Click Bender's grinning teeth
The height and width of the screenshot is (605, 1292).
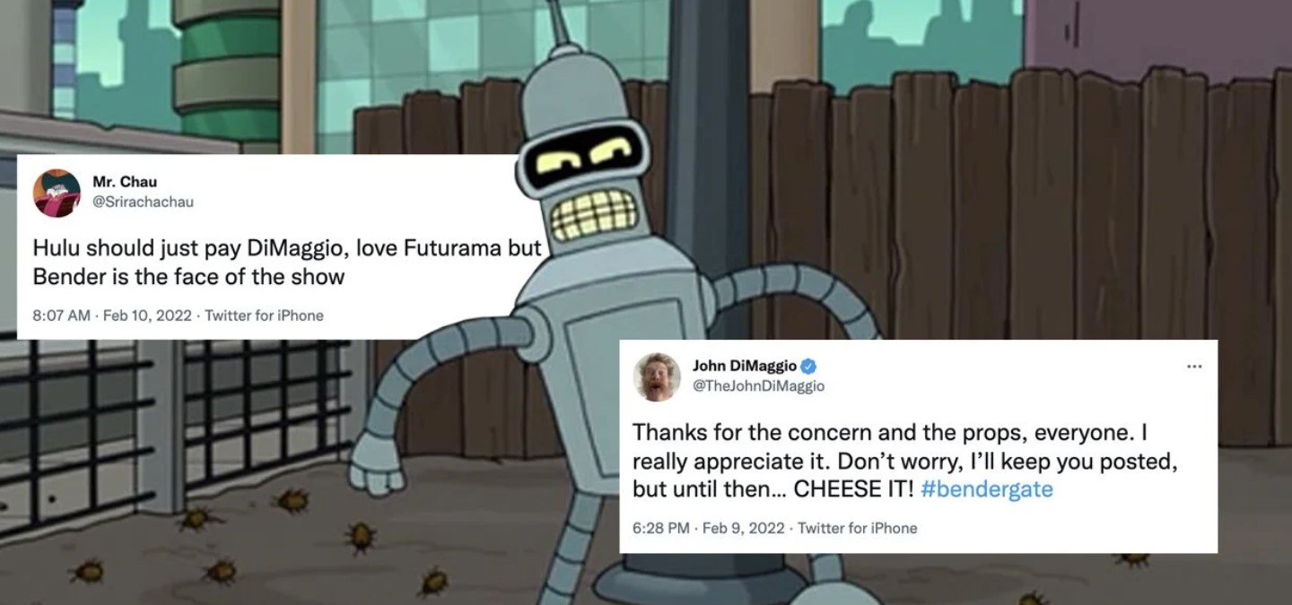(593, 213)
